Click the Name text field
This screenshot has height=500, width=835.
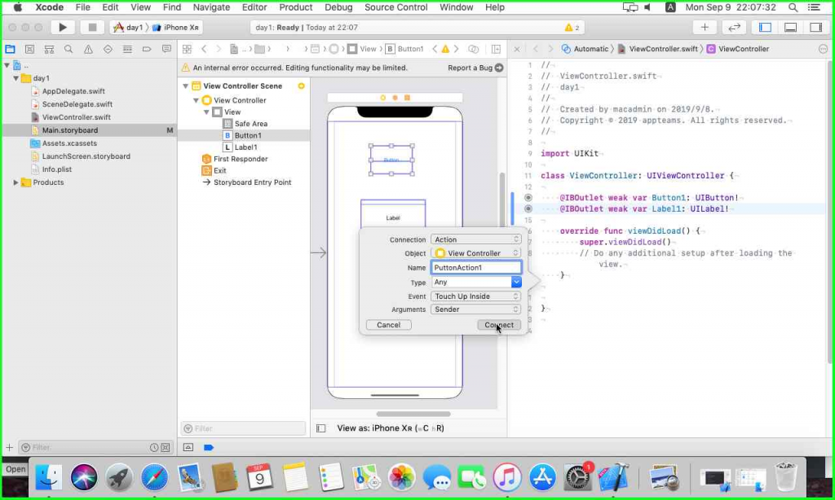coord(475,268)
